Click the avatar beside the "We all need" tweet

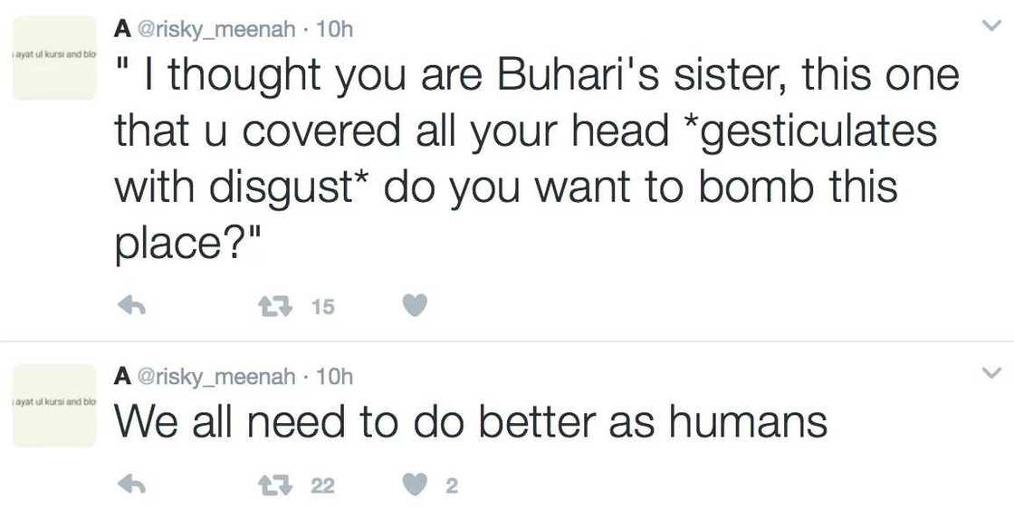[54, 404]
